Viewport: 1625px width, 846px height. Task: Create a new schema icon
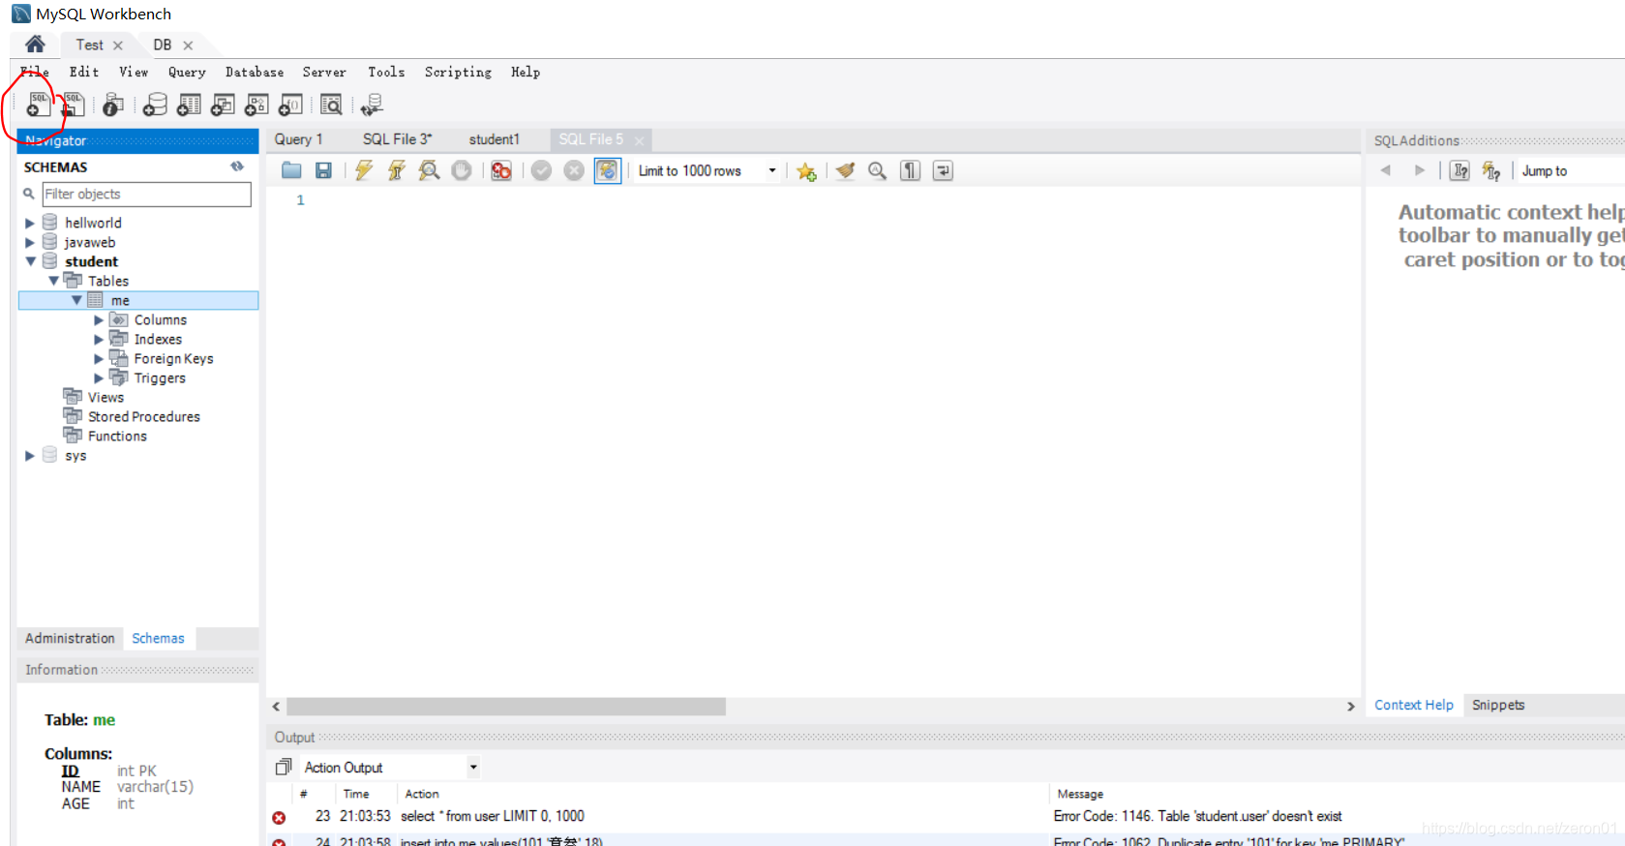pos(155,105)
